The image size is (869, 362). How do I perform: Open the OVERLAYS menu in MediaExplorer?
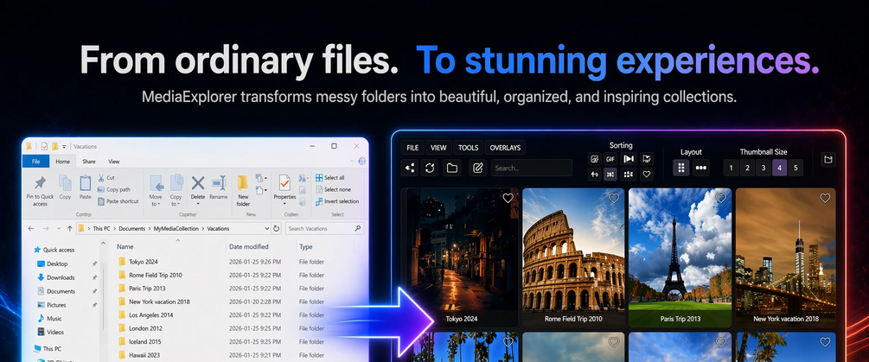click(506, 148)
